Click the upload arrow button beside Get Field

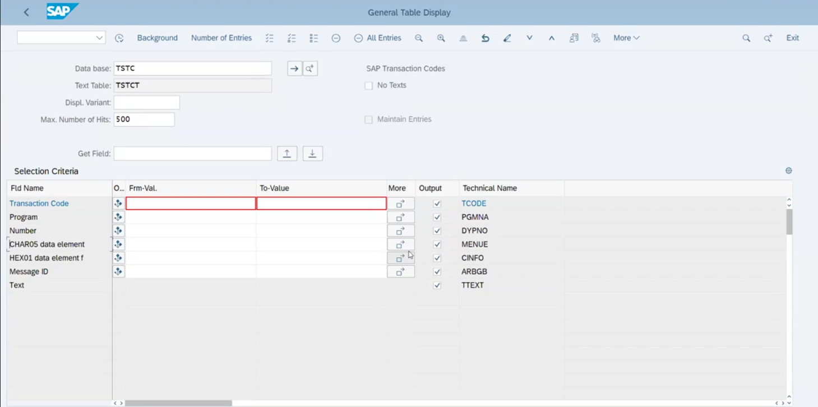287,154
